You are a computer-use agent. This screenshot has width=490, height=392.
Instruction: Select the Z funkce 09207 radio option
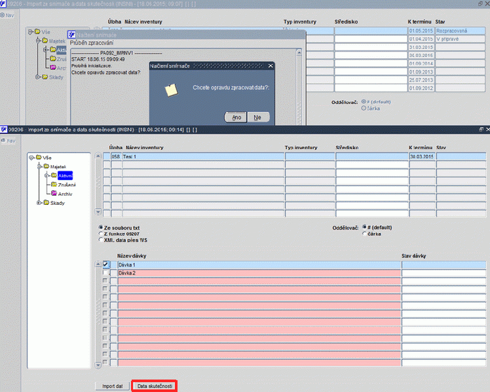(101, 234)
